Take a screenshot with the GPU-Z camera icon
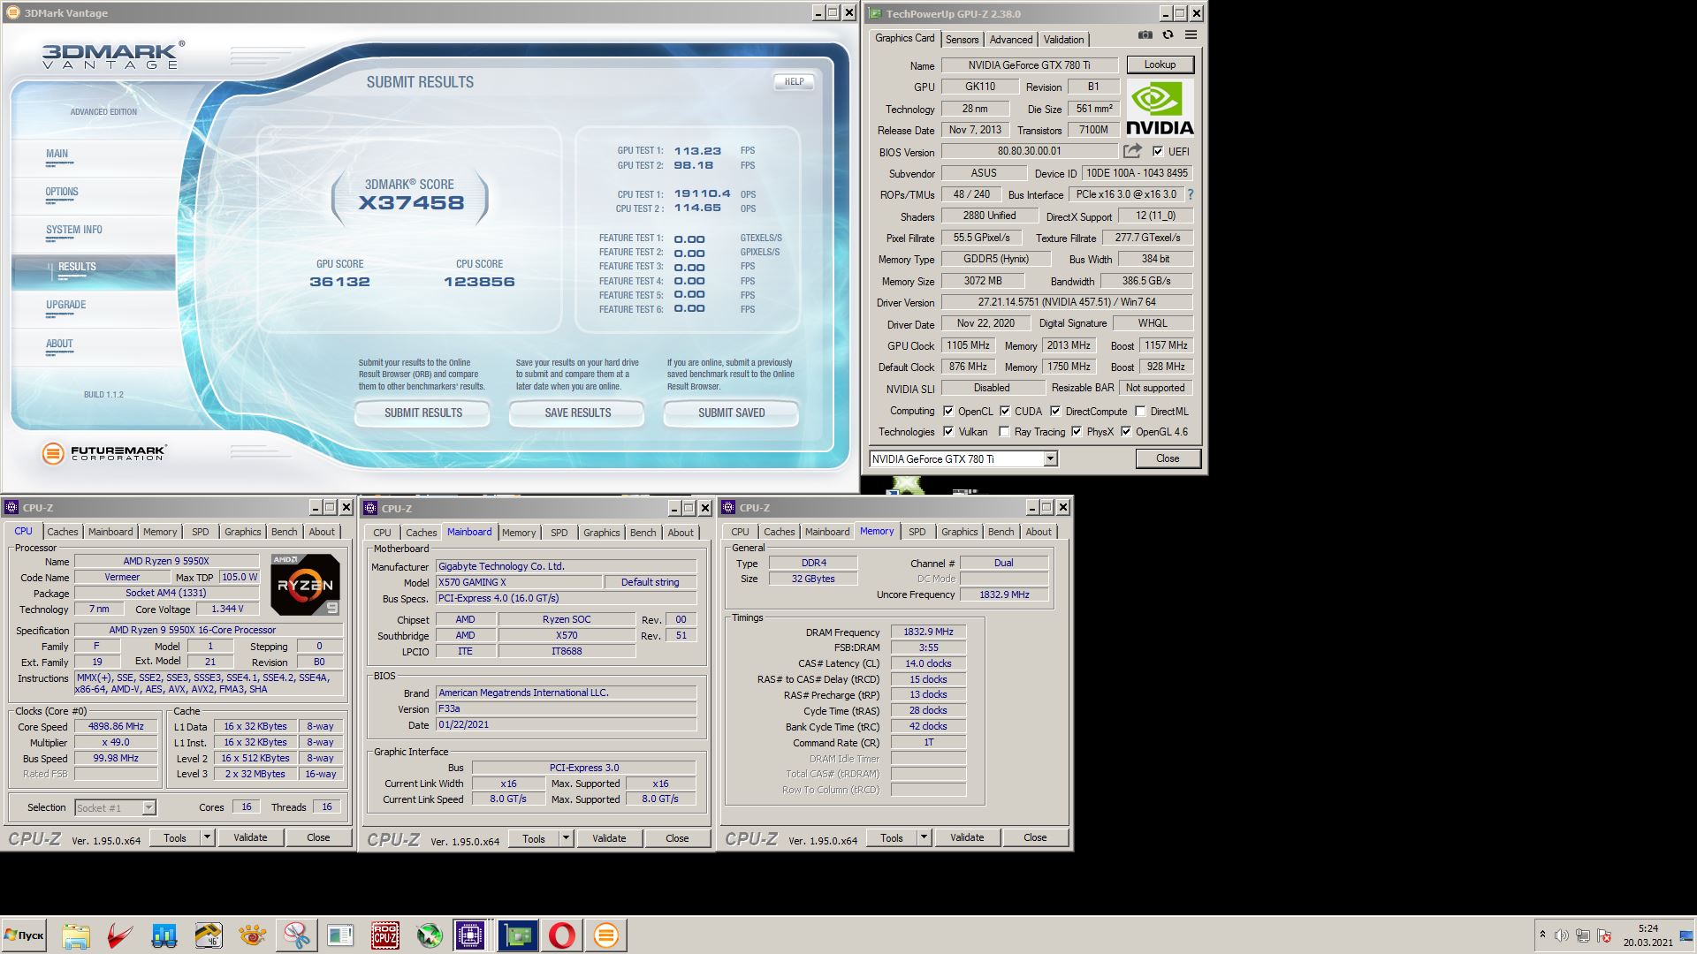 (x=1145, y=35)
